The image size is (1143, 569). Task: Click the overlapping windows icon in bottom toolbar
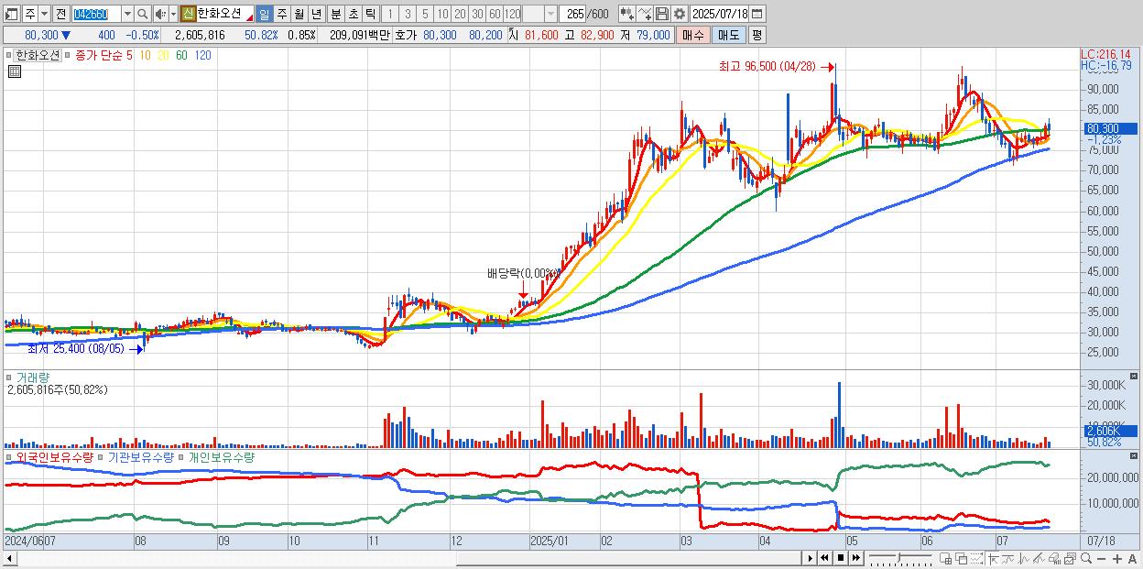pyautogui.click(x=961, y=559)
